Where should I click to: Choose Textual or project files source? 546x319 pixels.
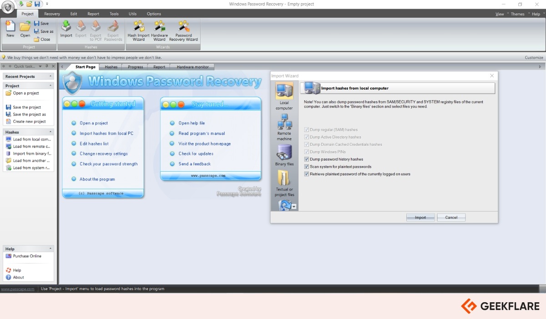click(284, 184)
